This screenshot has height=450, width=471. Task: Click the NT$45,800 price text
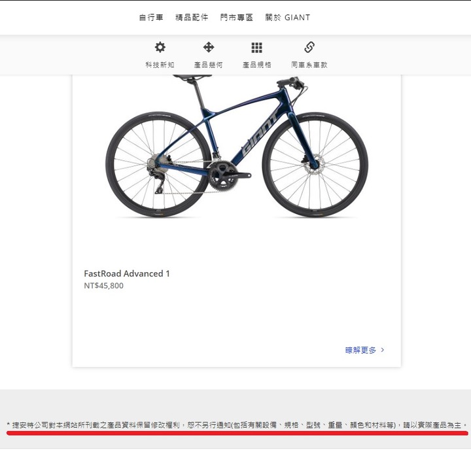tap(103, 286)
